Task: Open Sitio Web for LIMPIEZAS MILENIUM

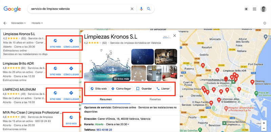Action: tap(55, 96)
